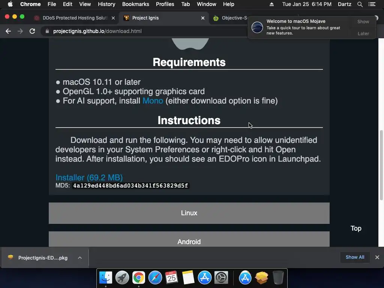Go back to previous page

(8, 31)
